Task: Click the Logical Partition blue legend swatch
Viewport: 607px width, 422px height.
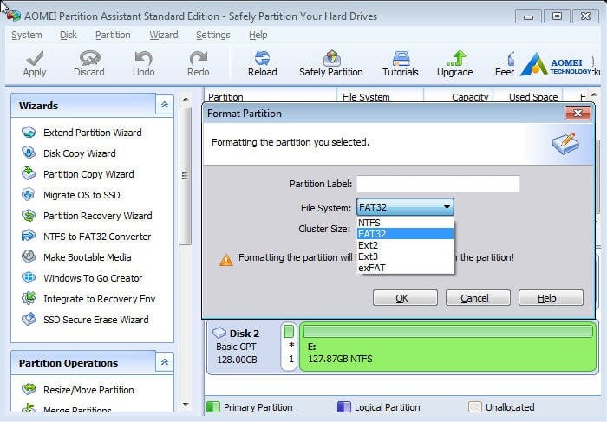Action: 343,407
